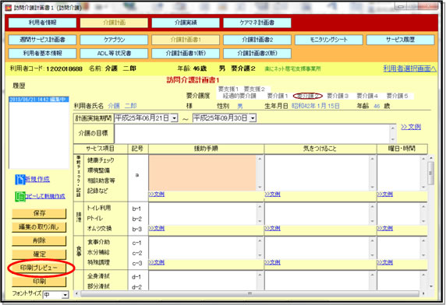The height and width of the screenshot is (305, 446).
Task: Click the 新規作成 document icon
Action: [x=20, y=180]
